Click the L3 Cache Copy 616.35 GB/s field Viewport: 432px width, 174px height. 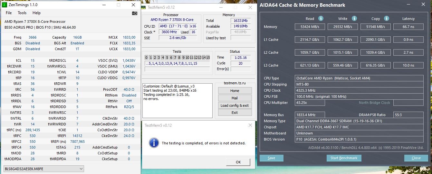click(376, 65)
